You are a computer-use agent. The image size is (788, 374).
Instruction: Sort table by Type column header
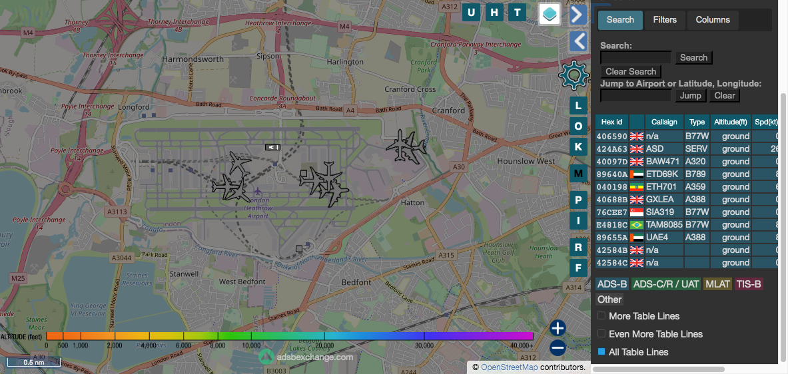point(697,122)
